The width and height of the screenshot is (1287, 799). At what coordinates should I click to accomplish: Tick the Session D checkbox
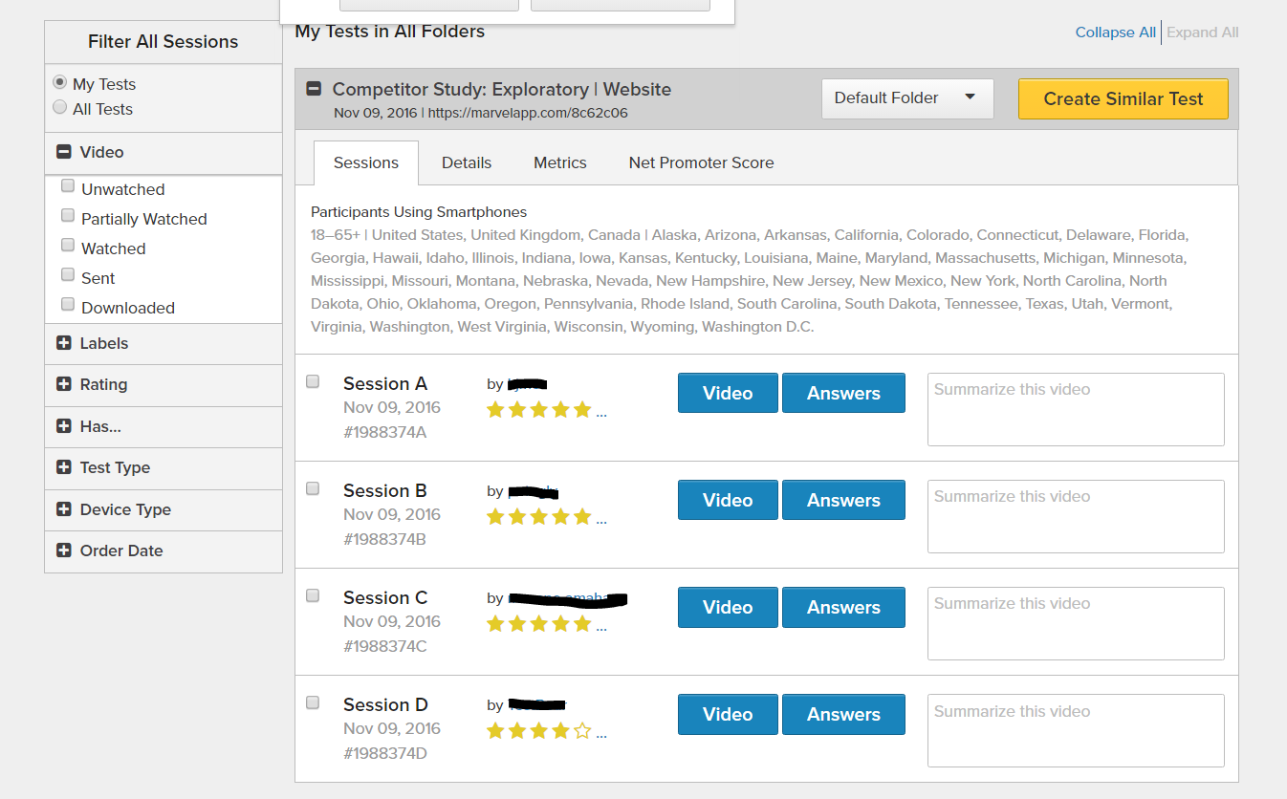313,702
